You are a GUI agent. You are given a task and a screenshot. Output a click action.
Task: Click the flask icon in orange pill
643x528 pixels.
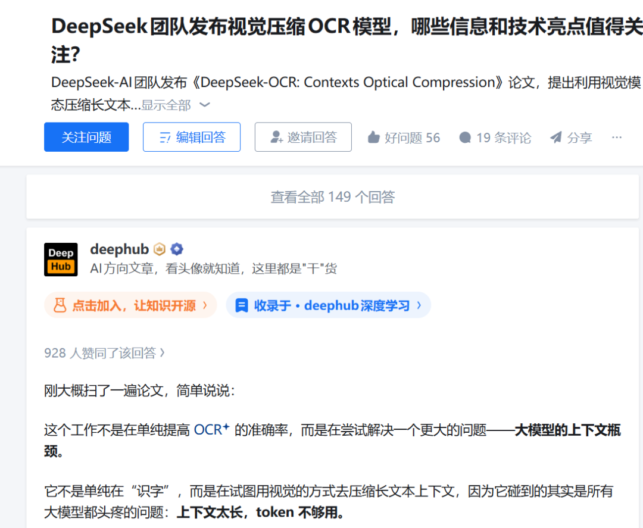point(60,305)
